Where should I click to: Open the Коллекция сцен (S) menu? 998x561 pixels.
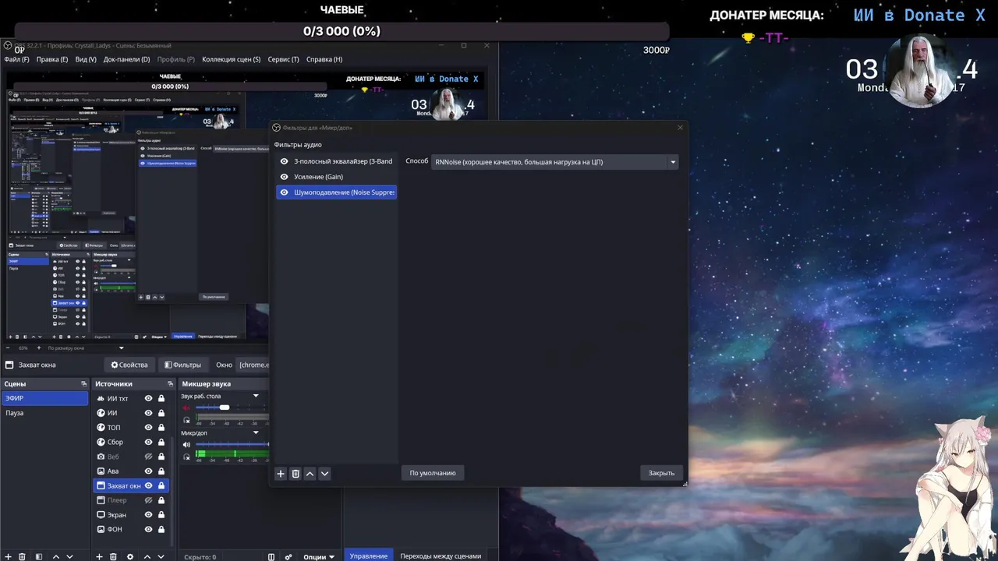(231, 59)
